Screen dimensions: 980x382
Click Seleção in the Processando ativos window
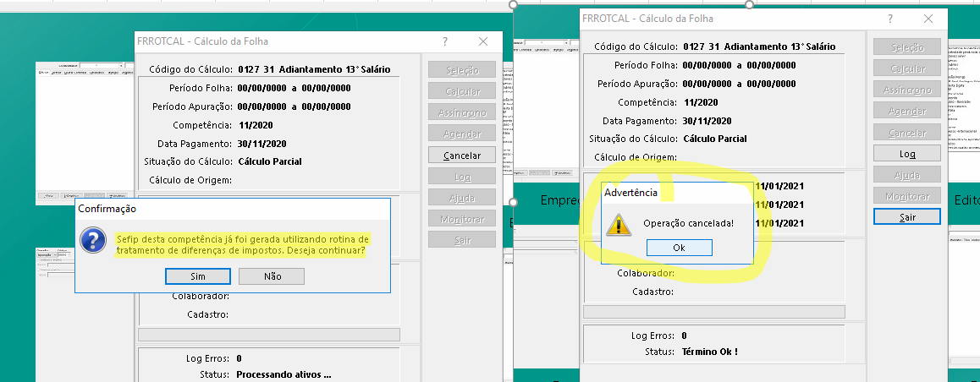462,70
